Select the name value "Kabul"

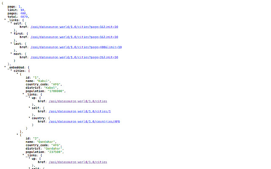point(43,81)
